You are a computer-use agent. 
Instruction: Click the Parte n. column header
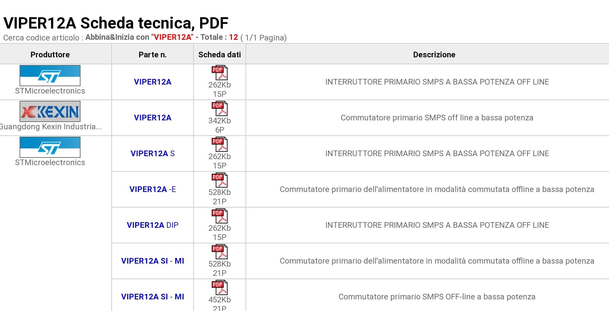[x=152, y=55]
